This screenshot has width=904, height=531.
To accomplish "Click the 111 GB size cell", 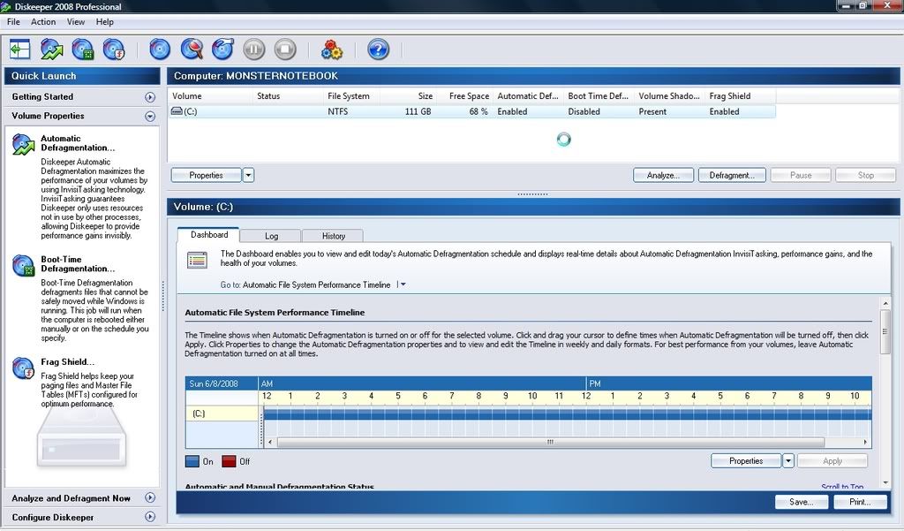I will pyautogui.click(x=418, y=111).
